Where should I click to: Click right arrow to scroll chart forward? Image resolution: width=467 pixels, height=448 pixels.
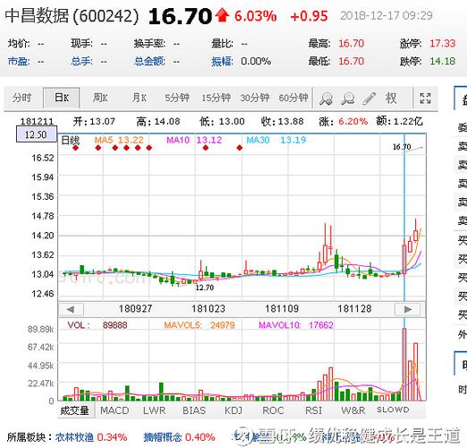click(408, 309)
